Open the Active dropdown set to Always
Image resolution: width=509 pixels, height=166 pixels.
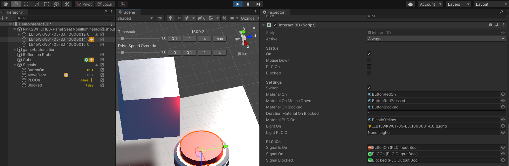pyautogui.click(x=436, y=39)
